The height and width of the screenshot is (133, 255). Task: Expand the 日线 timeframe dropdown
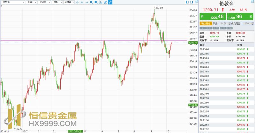[31, 2]
